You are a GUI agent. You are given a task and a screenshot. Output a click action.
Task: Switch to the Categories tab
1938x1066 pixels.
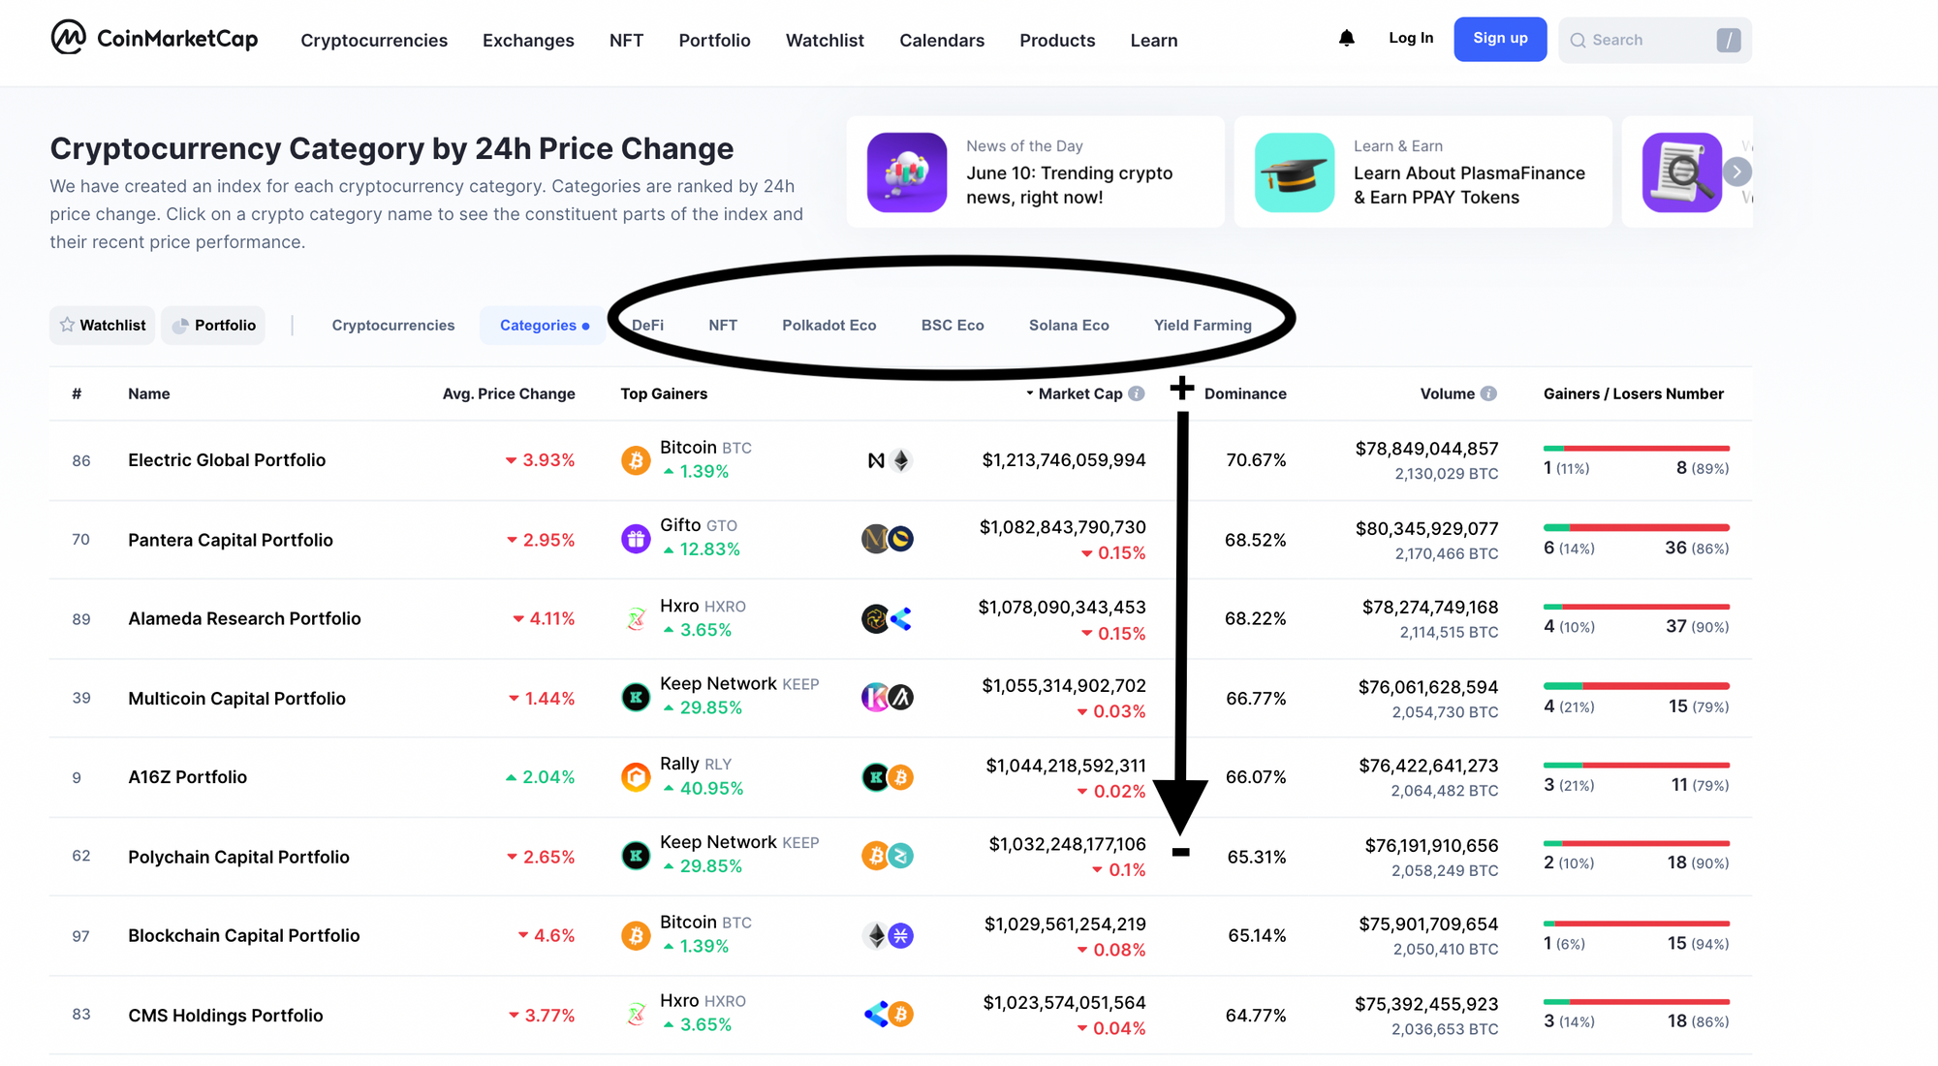pyautogui.click(x=544, y=326)
